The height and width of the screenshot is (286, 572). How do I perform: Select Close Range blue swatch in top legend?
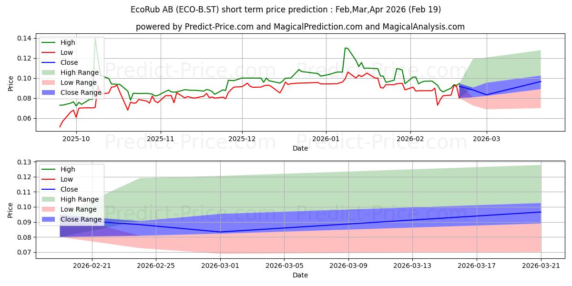click(x=49, y=93)
